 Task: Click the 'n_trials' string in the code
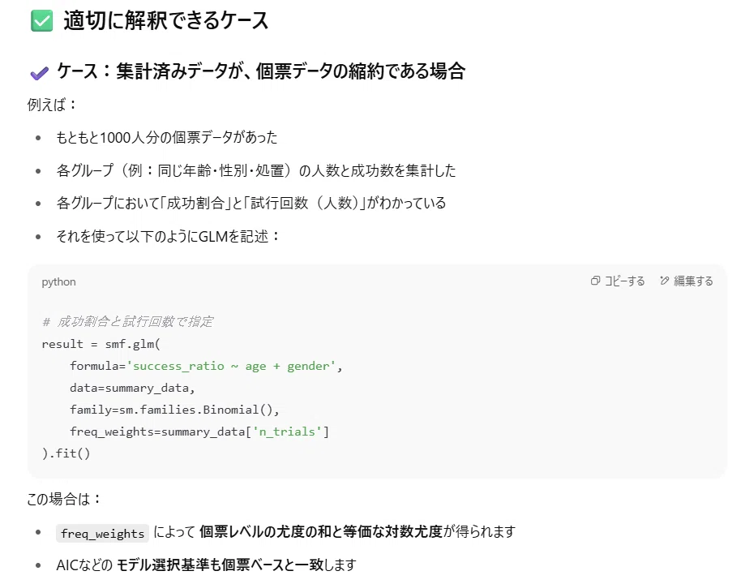tap(287, 432)
